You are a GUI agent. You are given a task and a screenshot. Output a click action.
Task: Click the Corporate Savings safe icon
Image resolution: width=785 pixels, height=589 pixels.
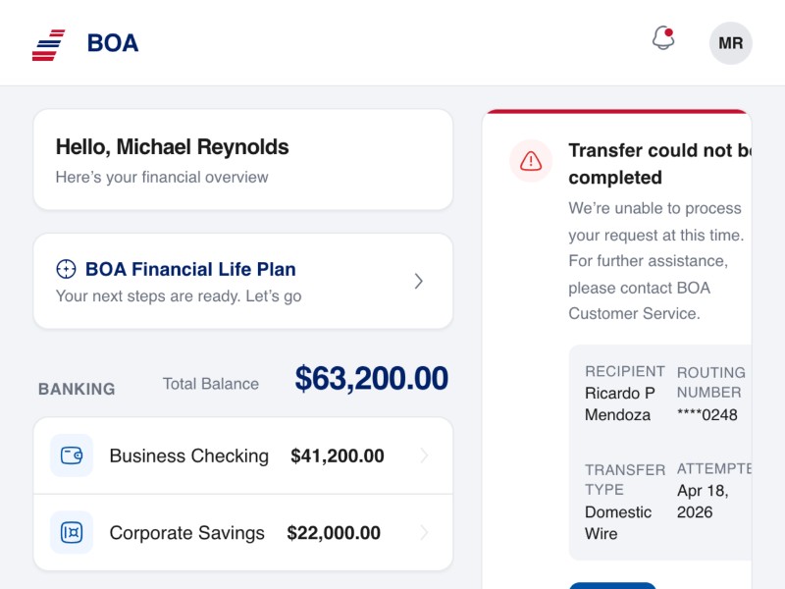tap(72, 532)
